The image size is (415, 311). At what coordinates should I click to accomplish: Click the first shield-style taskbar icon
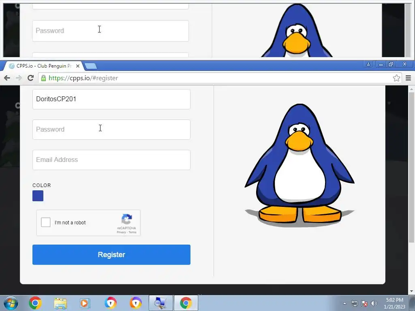point(110,303)
